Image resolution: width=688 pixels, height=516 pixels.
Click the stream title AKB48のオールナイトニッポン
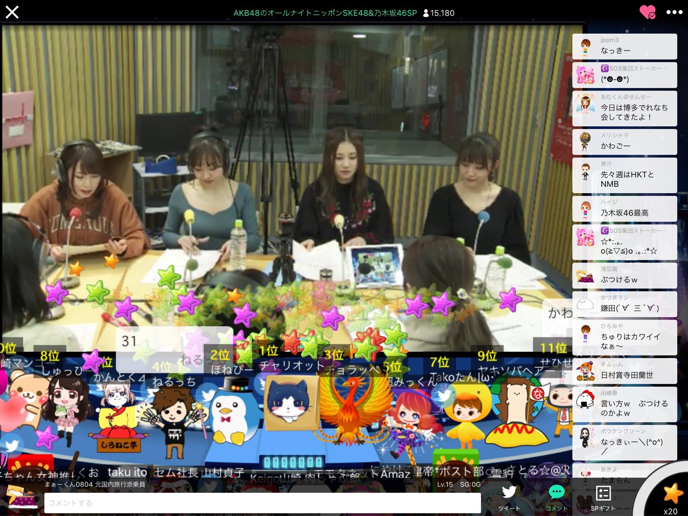[x=325, y=13]
